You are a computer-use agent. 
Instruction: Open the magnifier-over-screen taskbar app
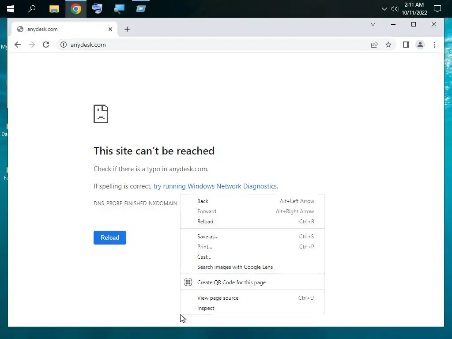coord(119,9)
